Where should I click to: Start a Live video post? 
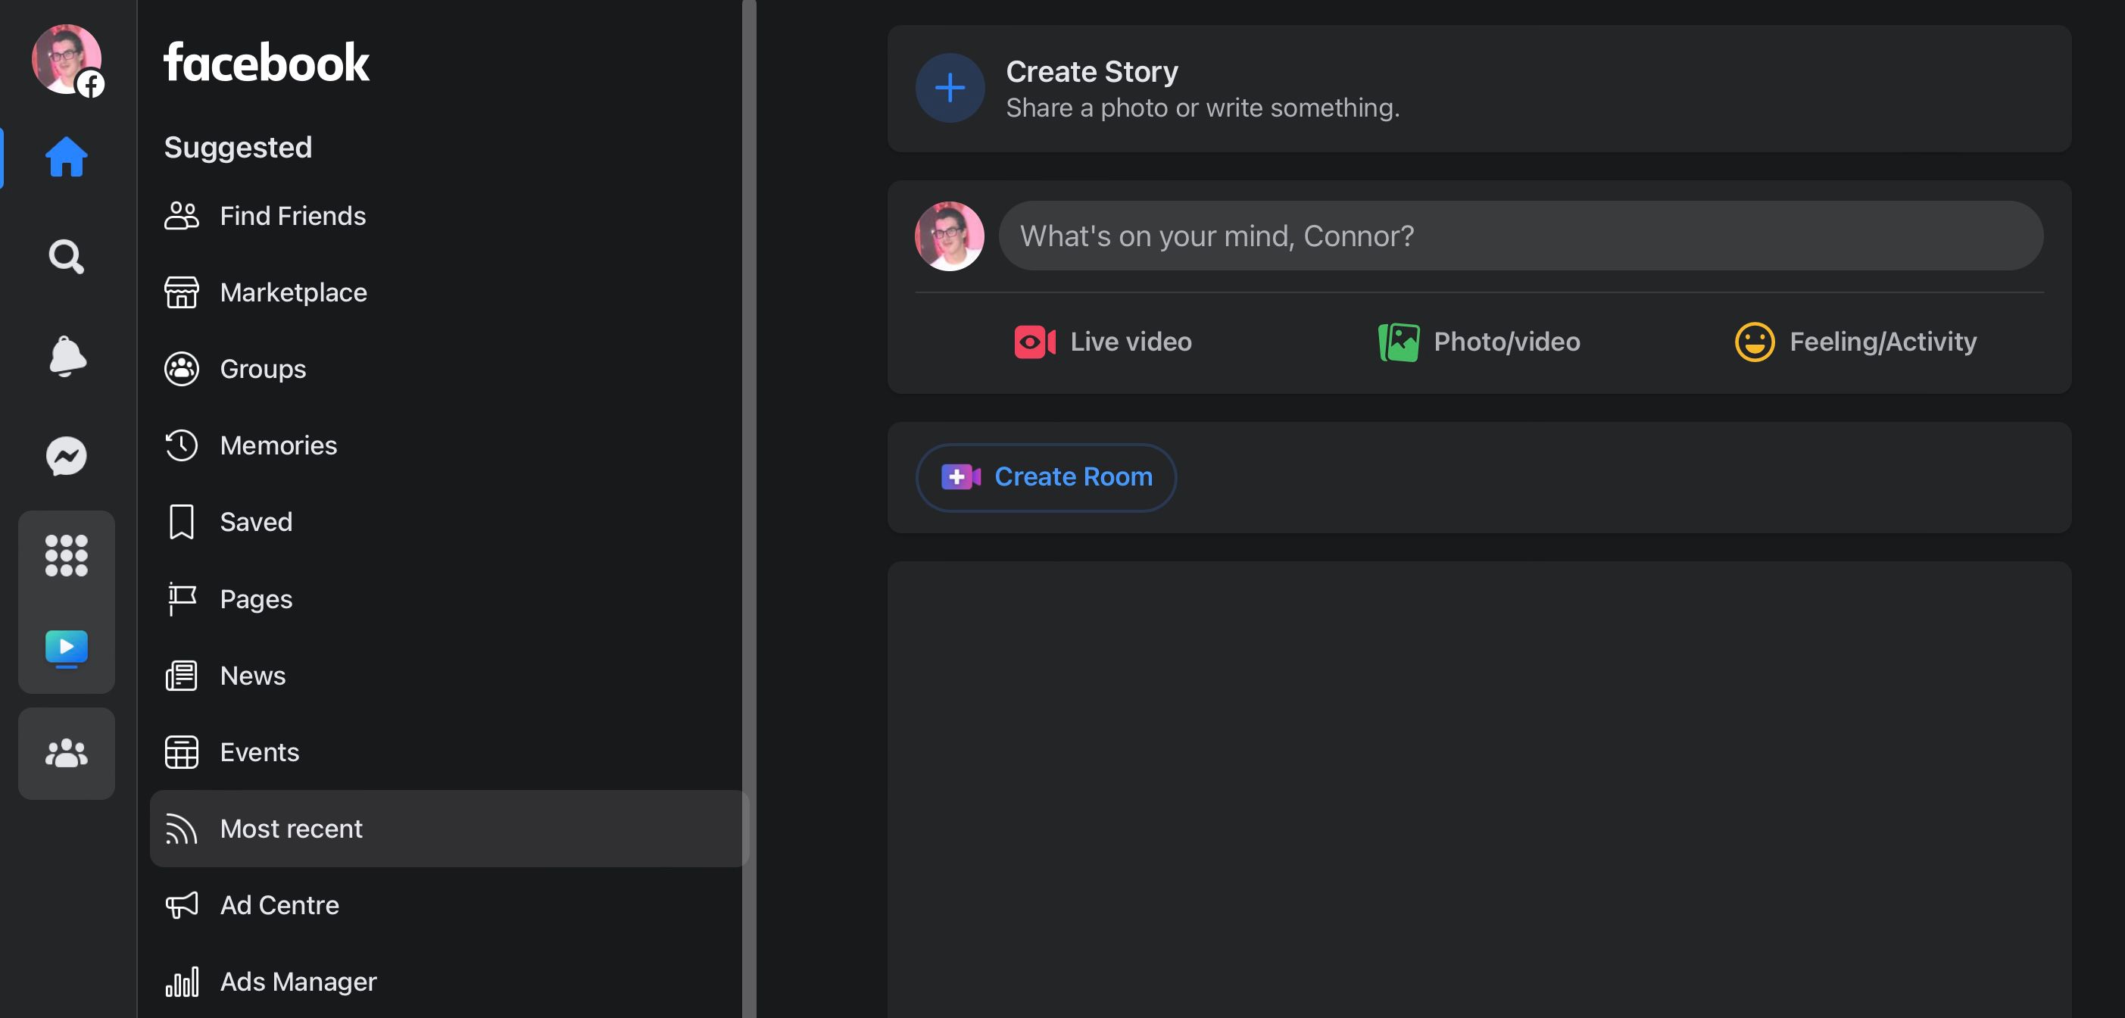(1103, 342)
